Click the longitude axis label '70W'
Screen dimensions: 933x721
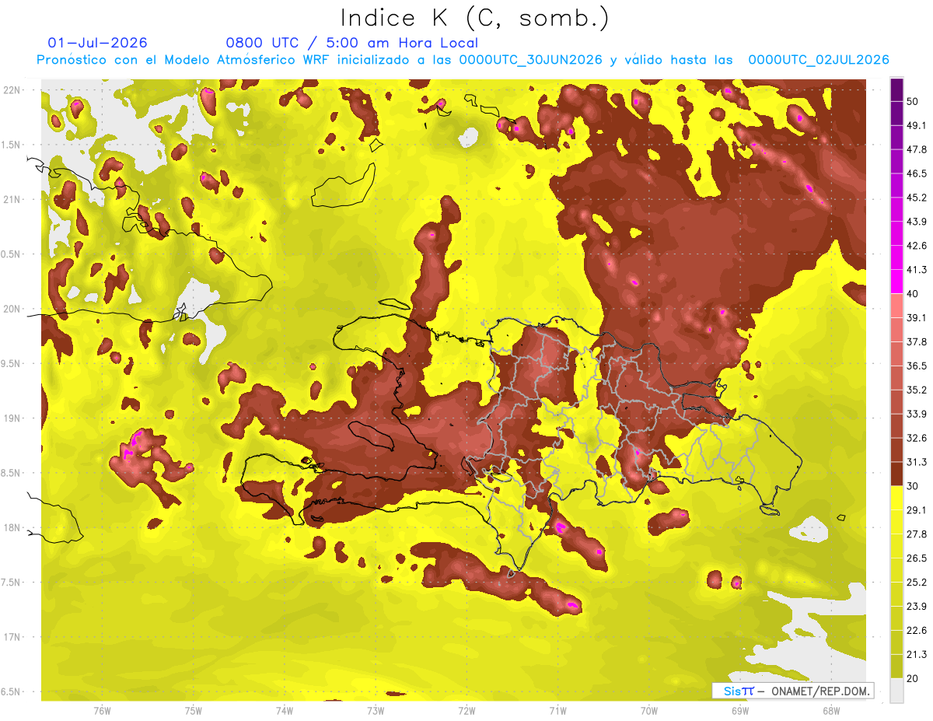coord(648,711)
